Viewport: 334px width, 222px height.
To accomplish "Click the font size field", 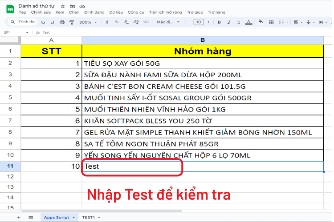I will (x=199, y=22).
